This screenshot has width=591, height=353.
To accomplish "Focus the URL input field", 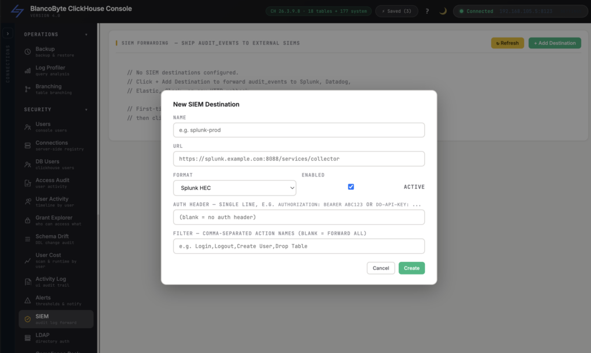I will click(x=299, y=159).
